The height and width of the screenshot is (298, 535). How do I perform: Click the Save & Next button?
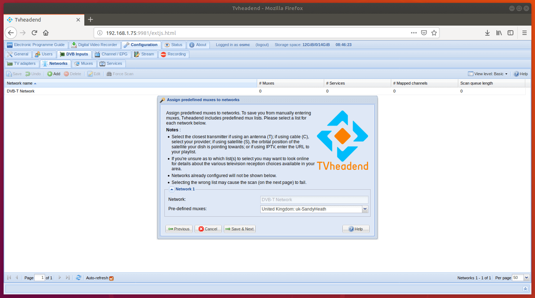click(239, 229)
